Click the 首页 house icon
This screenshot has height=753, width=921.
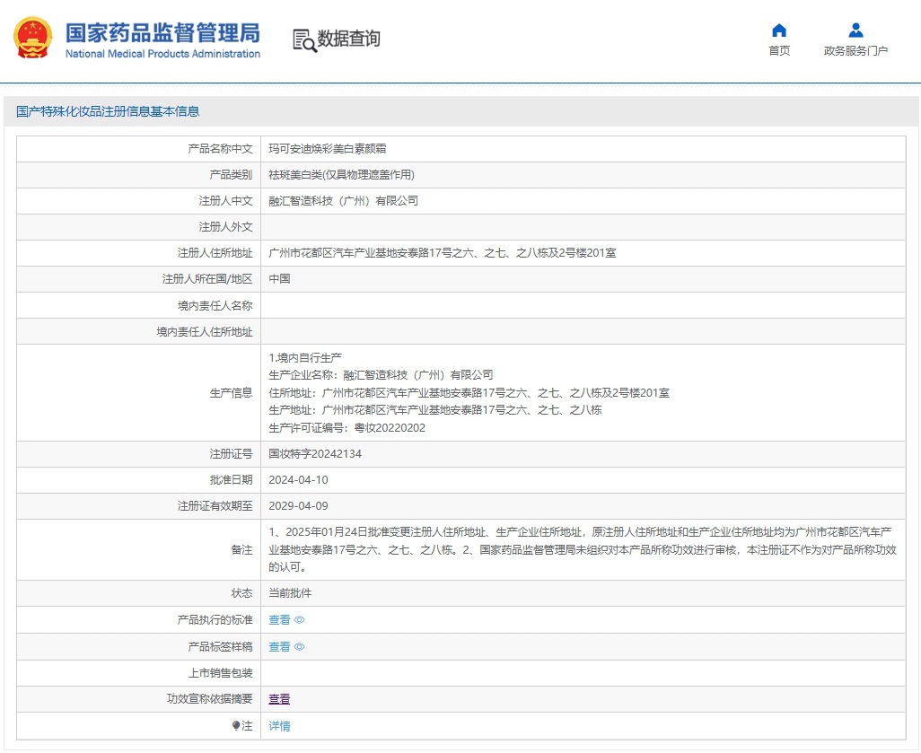pyautogui.click(x=778, y=31)
